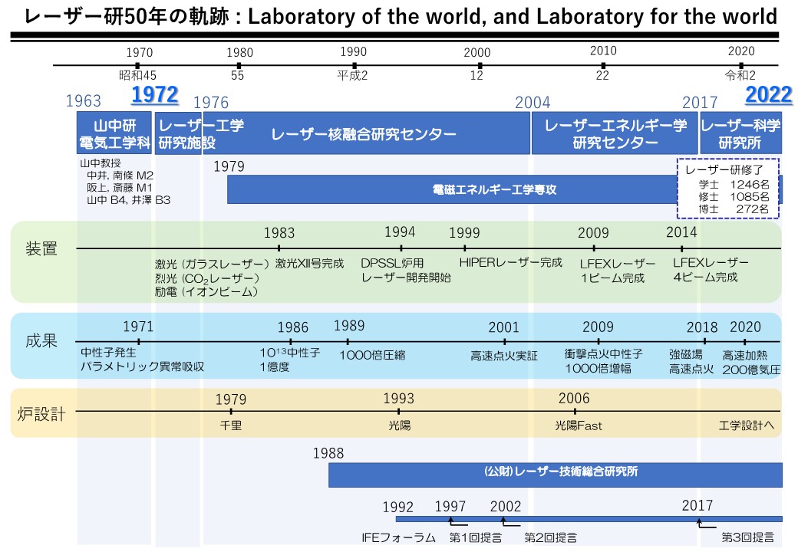Viewport: 798px width, 552px height.
Task: Click the DPSSL炉用 text
Action: [392, 263]
